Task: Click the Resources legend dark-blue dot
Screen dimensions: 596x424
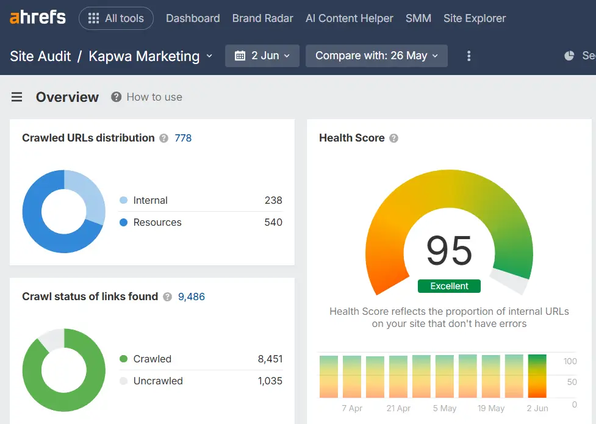Action: pos(124,222)
